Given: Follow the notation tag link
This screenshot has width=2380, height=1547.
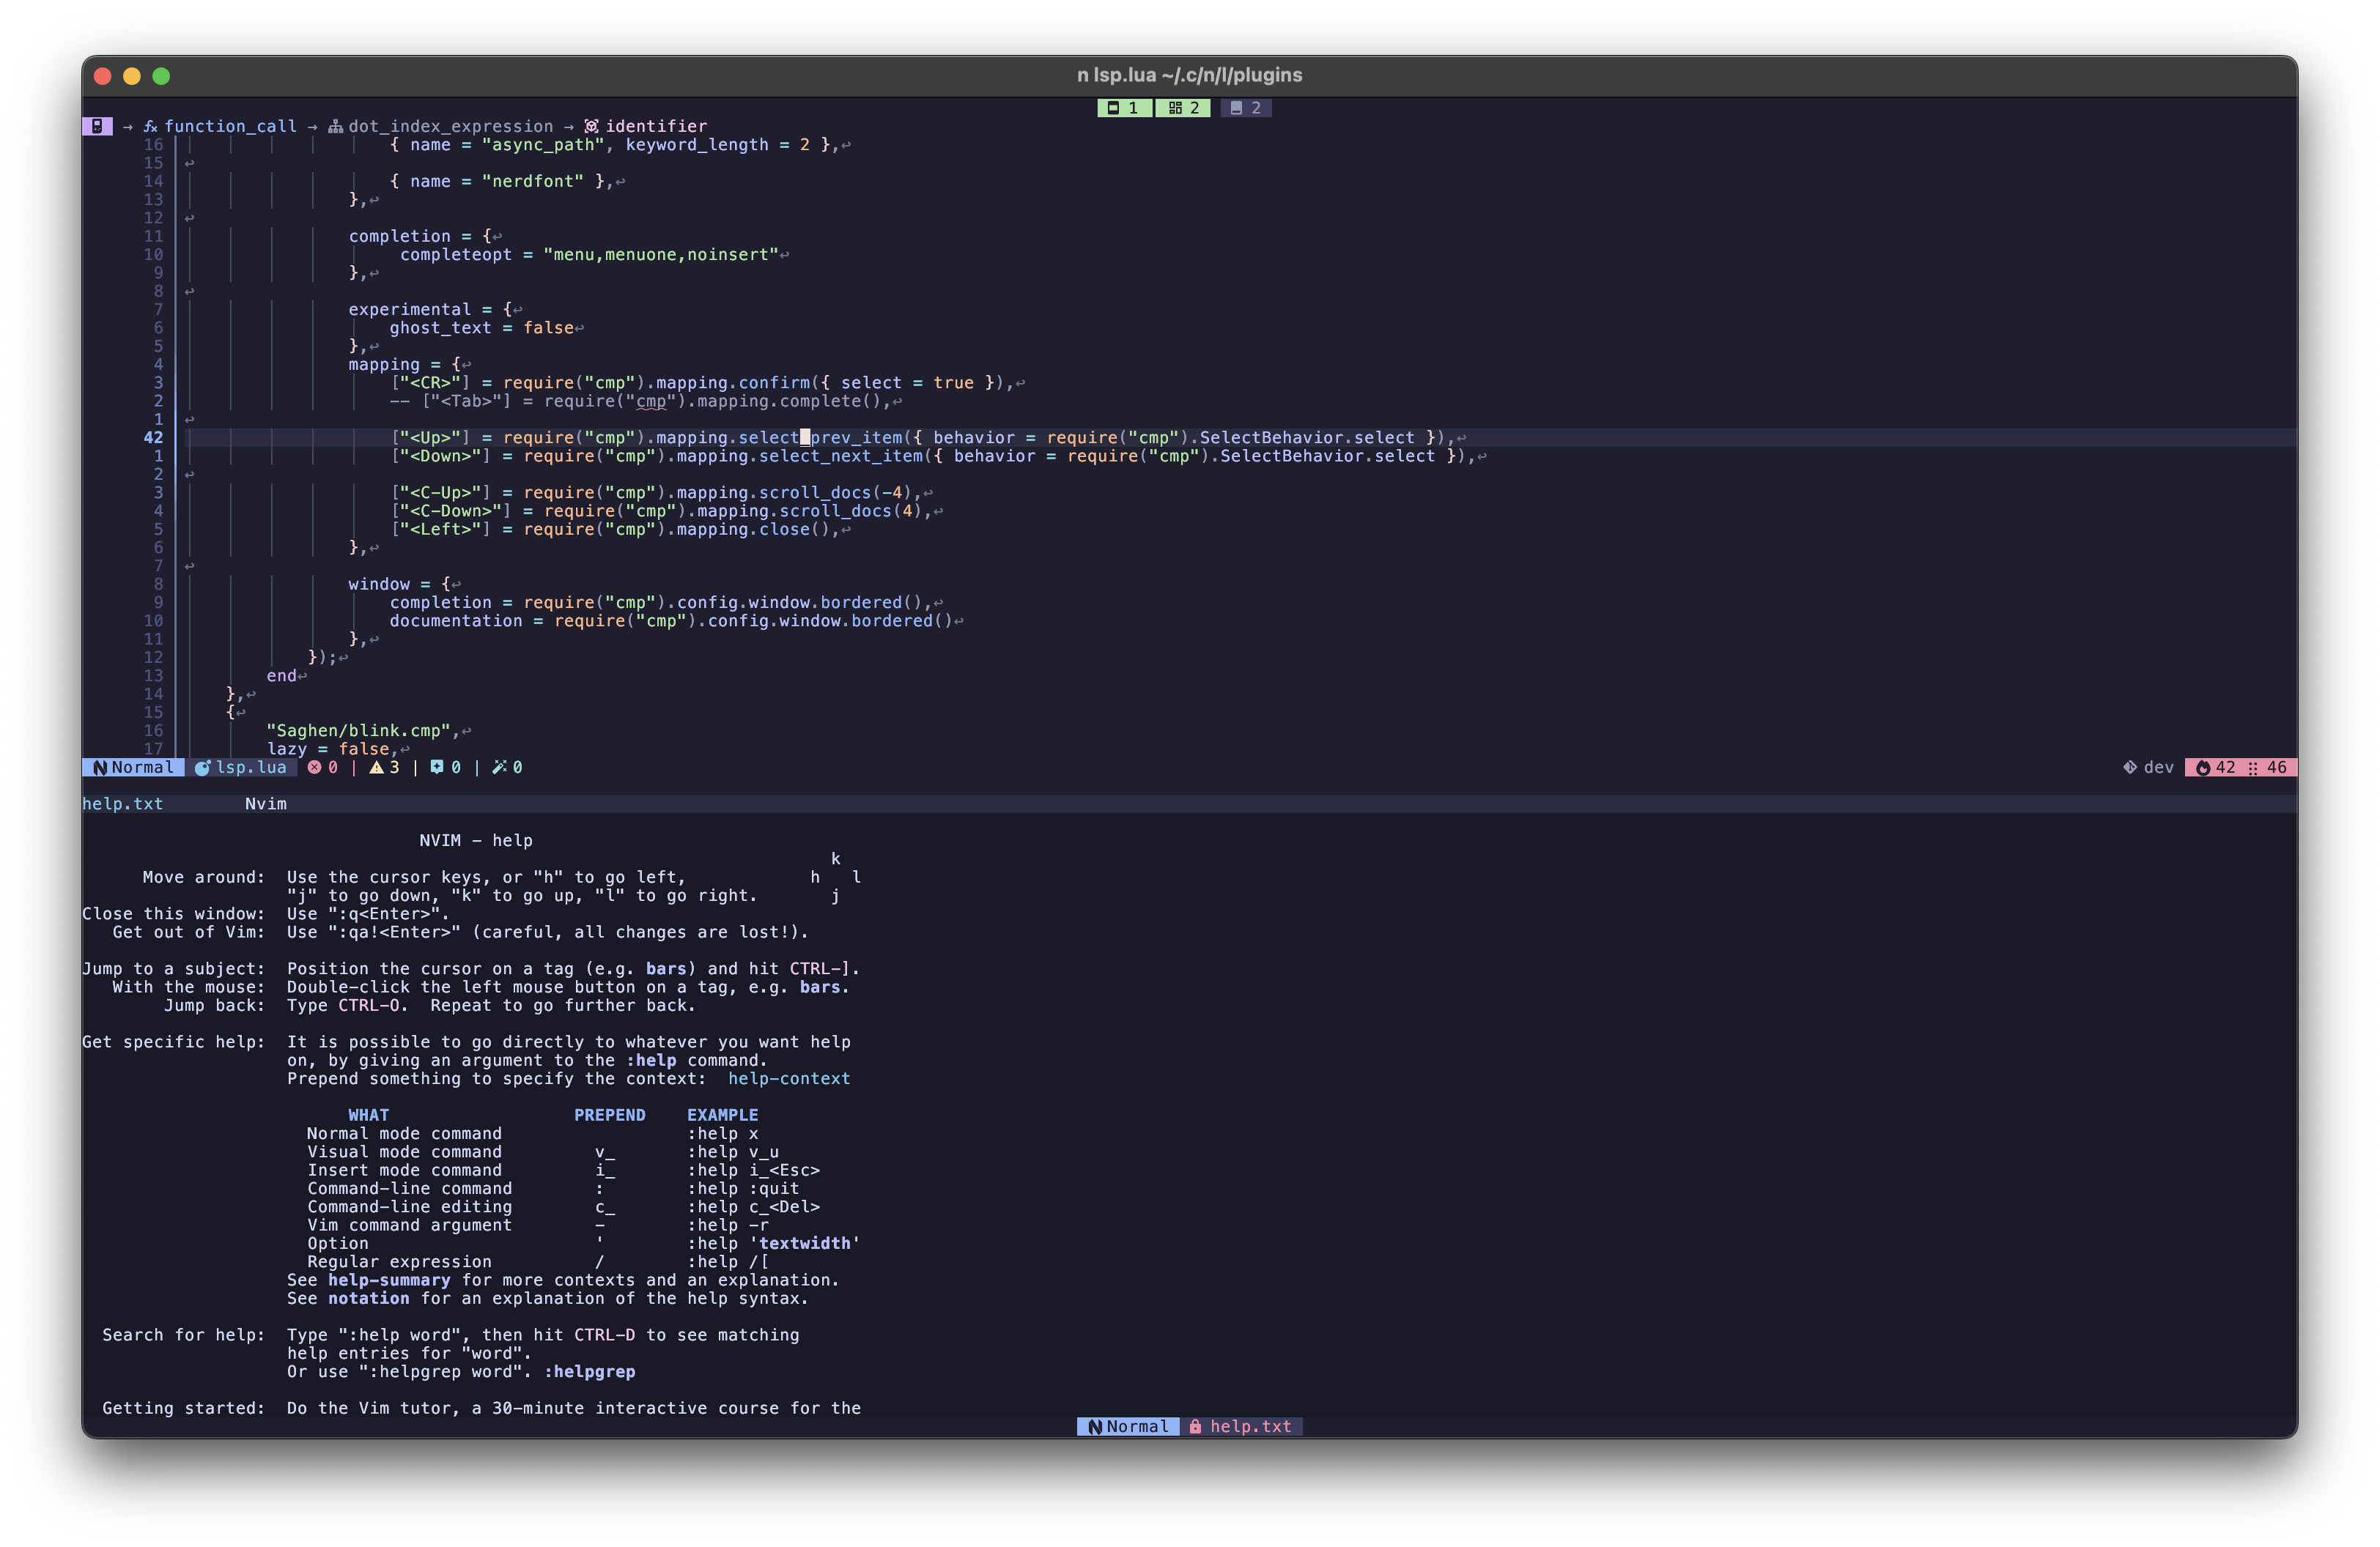Looking at the screenshot, I should point(369,1298).
